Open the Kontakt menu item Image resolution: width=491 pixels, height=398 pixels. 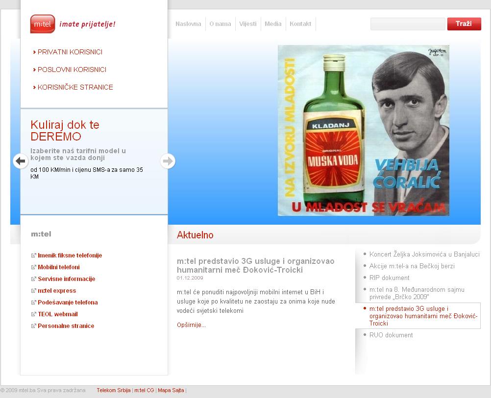pyautogui.click(x=300, y=24)
